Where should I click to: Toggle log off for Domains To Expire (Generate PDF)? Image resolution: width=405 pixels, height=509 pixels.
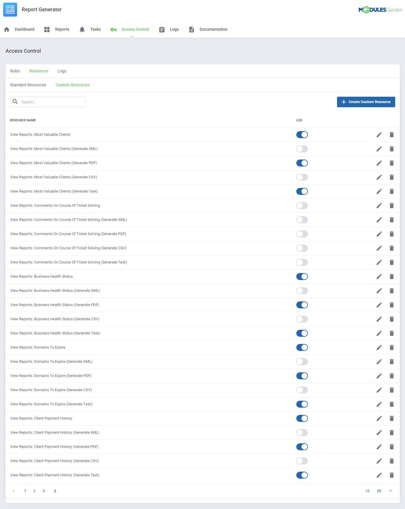point(302,376)
